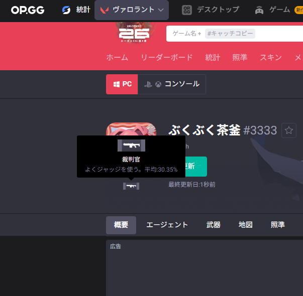
Task: Click the #3333 player tag text
Action: pos(260,130)
